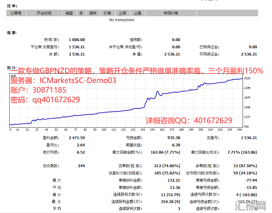
Task: Select the 亏损金额 value 935.38
Action: point(174,138)
